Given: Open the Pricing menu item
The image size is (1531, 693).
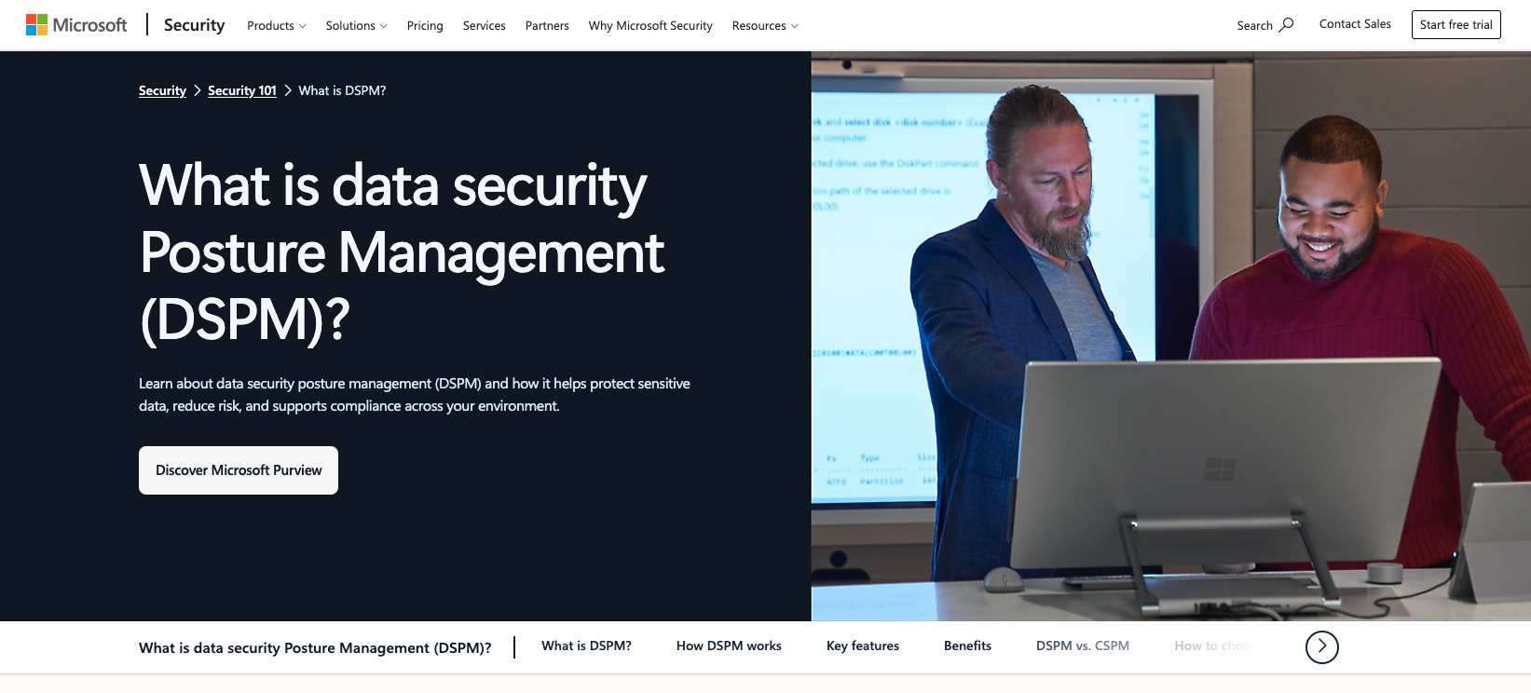Looking at the screenshot, I should pos(425,26).
